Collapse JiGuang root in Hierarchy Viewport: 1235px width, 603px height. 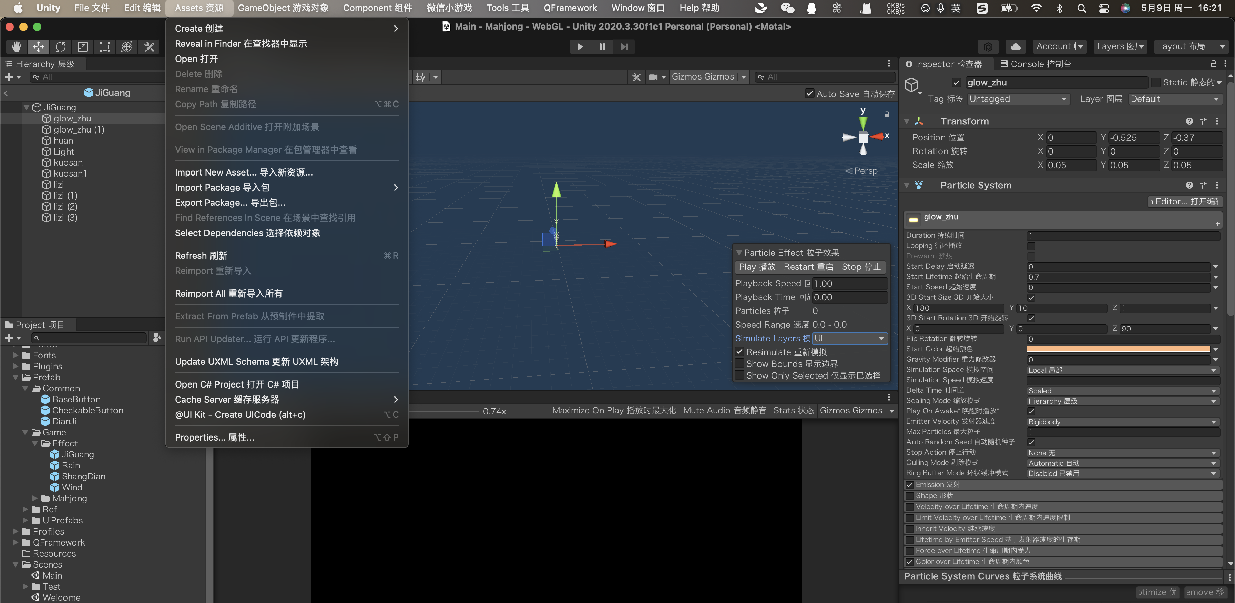27,107
